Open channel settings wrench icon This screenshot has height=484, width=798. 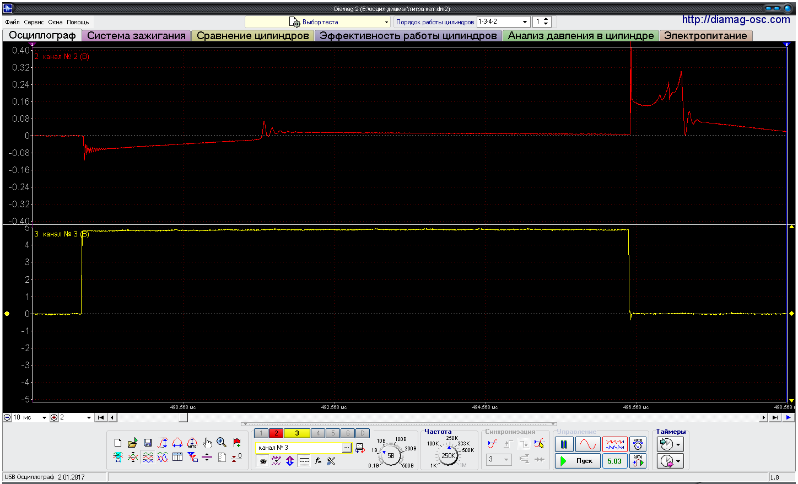point(331,461)
